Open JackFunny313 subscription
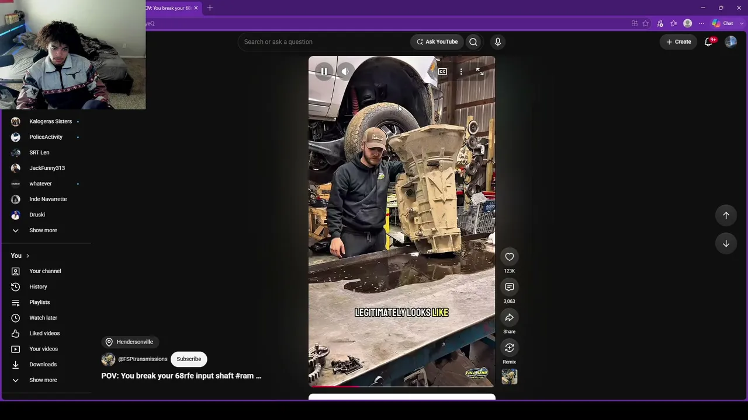 coord(46,168)
